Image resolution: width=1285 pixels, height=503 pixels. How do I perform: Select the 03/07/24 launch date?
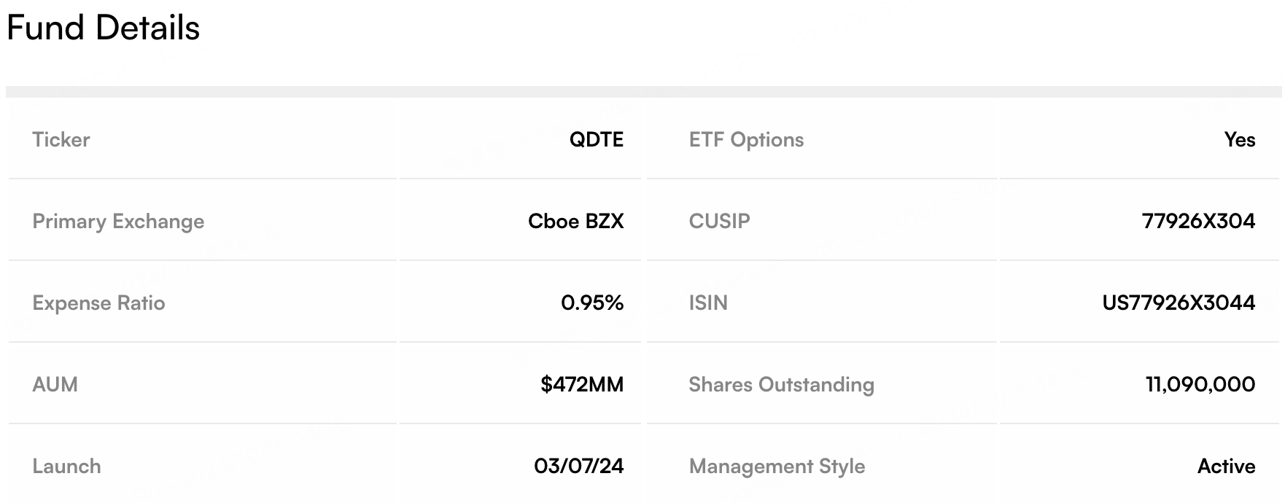click(x=578, y=467)
